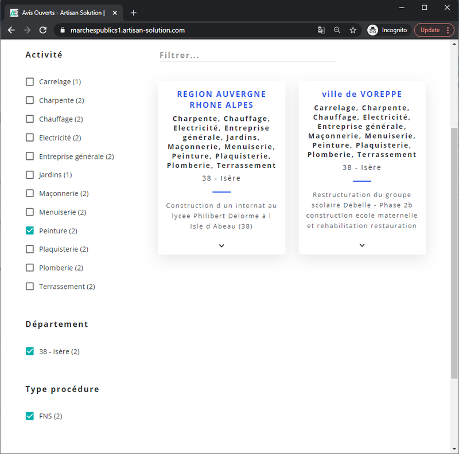
Task: Uncheck the 38 - Isère department filter
Action: 30,351
